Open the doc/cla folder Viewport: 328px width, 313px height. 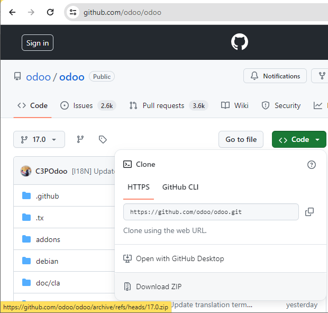tap(48, 283)
